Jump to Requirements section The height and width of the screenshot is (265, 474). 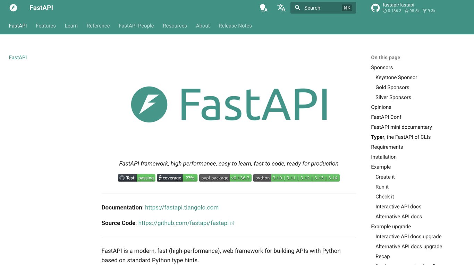[x=387, y=147]
